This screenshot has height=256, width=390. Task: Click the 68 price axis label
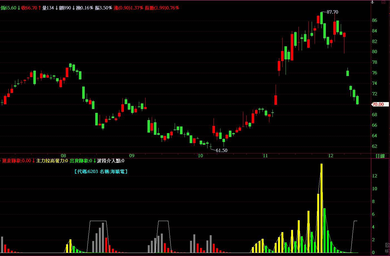374,115
